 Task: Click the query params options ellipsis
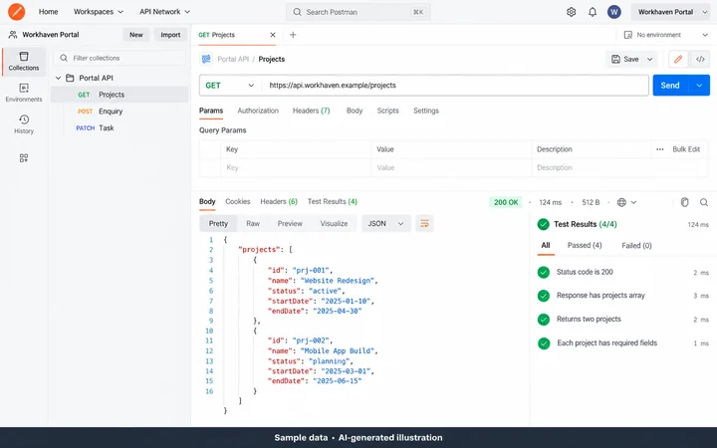tap(659, 149)
